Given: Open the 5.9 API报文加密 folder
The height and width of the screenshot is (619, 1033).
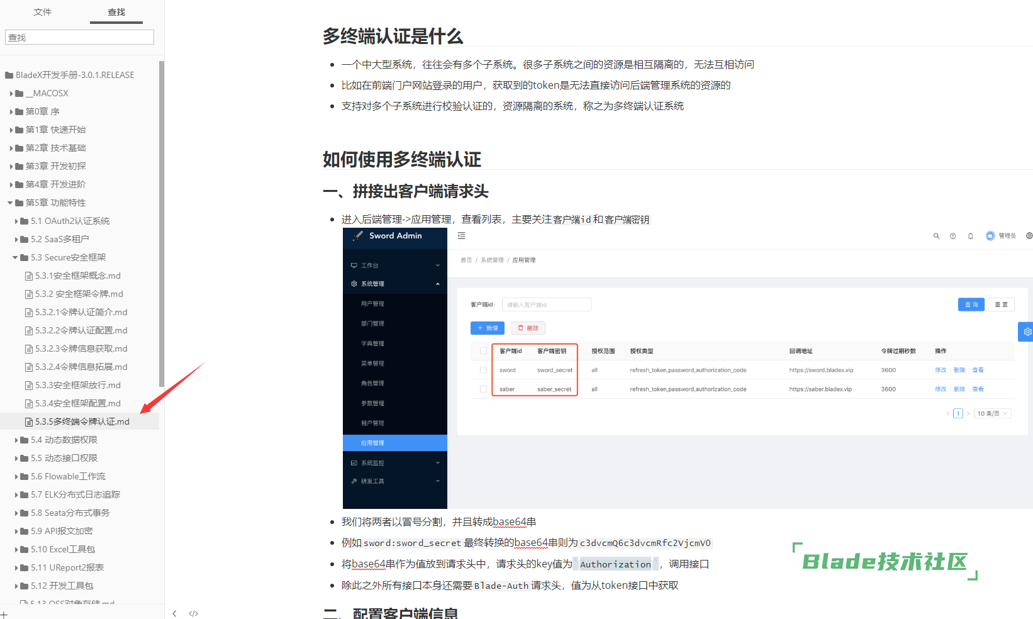Looking at the screenshot, I should pos(62,531).
